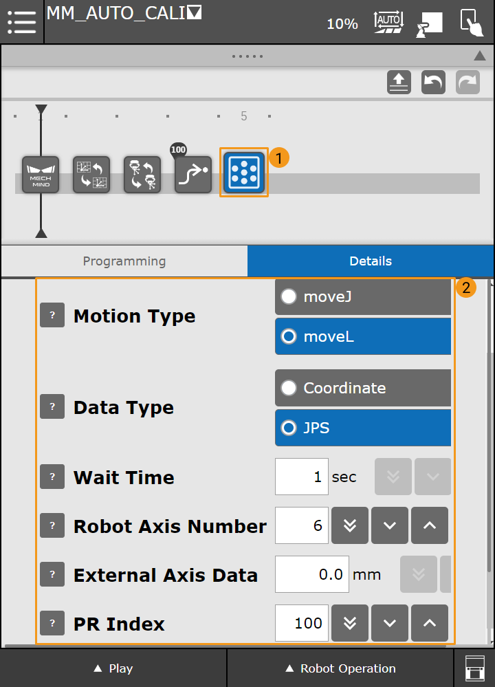Open the controller icon at bottom right
The width and height of the screenshot is (495, 687).
(x=474, y=668)
